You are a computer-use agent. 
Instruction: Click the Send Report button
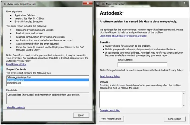coord(175,119)
